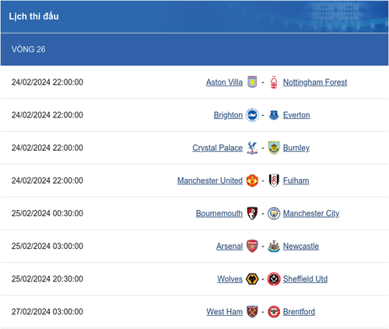Select the Bournemouth club crest
389x329 pixels.
pyautogui.click(x=252, y=213)
